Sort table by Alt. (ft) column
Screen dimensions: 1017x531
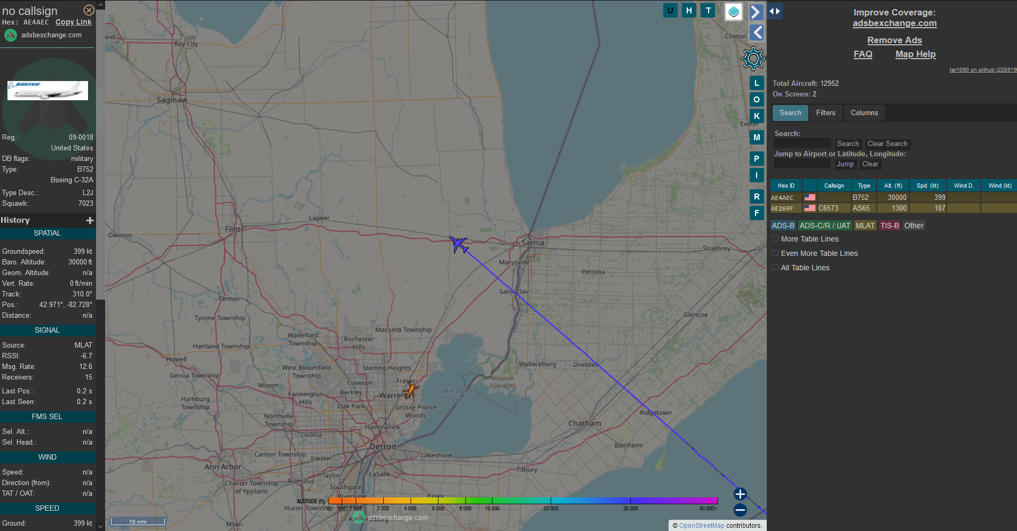click(893, 186)
